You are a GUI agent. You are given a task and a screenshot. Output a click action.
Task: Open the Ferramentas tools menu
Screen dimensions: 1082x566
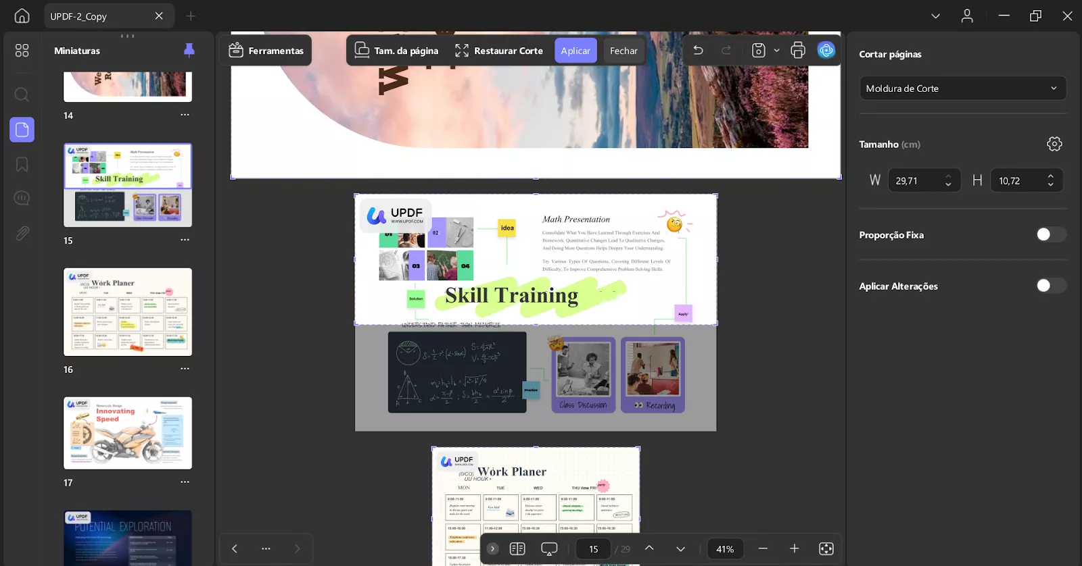pos(266,51)
